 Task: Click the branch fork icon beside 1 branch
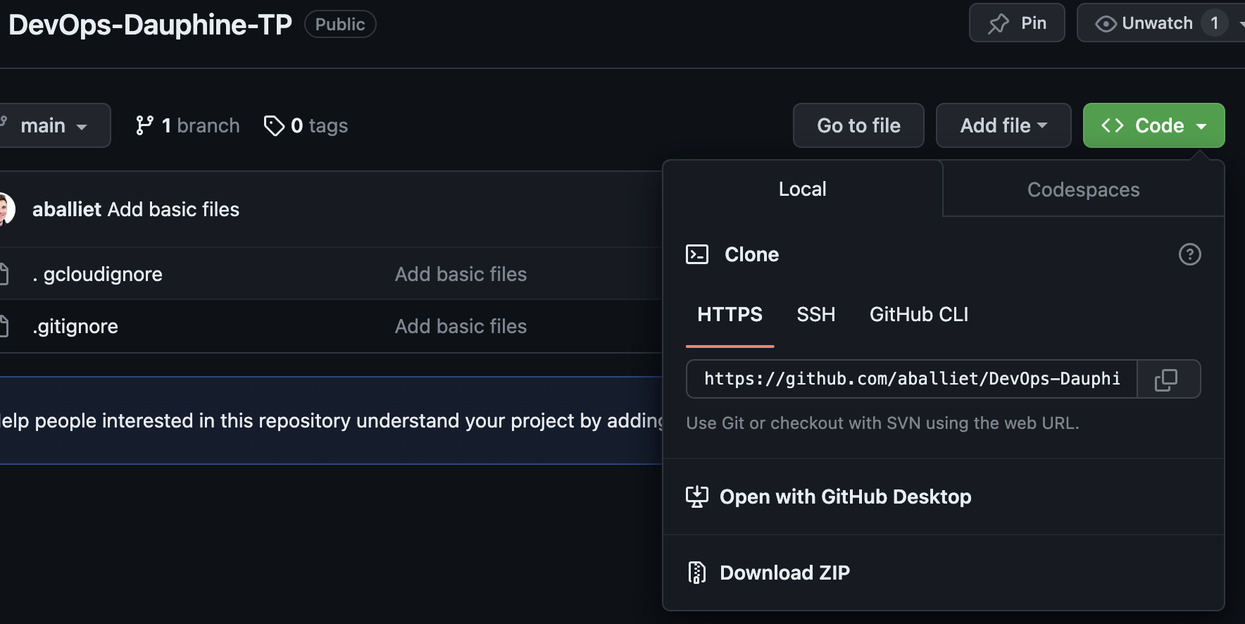(x=144, y=125)
